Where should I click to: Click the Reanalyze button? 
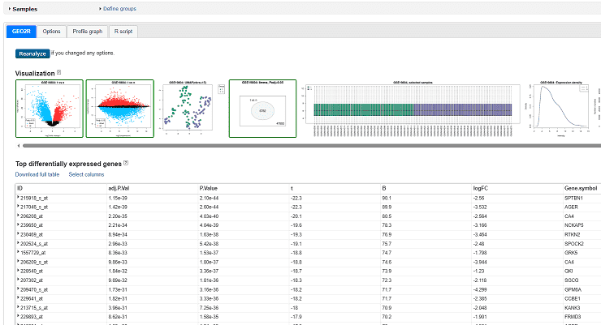pos(32,53)
